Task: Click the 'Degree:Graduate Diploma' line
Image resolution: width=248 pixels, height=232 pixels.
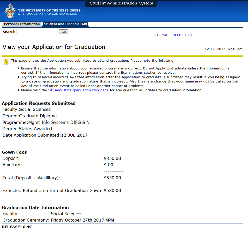Action: [x=29, y=116]
